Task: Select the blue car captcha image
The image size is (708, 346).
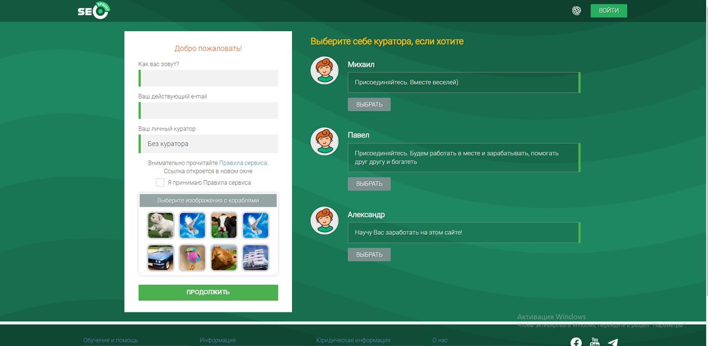Action: tap(160, 258)
